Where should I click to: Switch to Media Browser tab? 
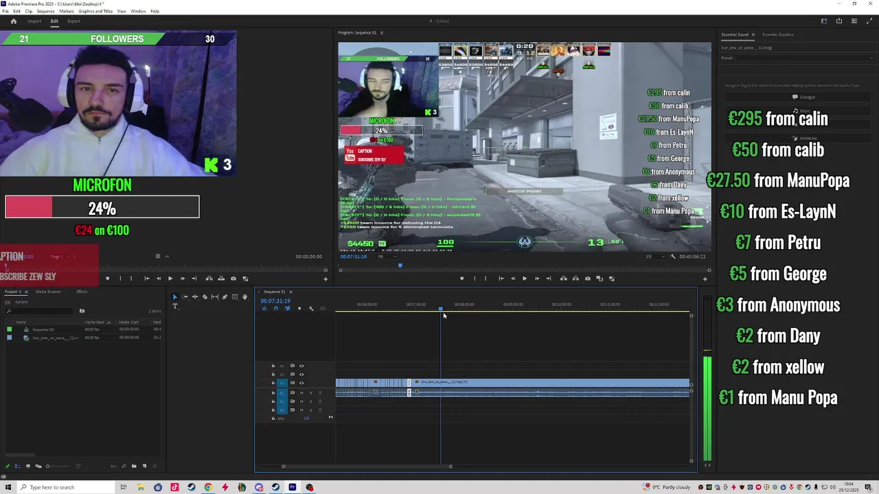48,292
